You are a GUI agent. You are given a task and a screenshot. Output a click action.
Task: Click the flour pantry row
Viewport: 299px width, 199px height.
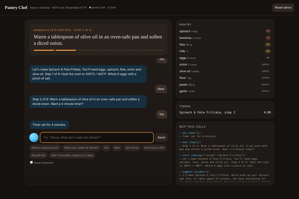pyautogui.click(x=225, y=78)
